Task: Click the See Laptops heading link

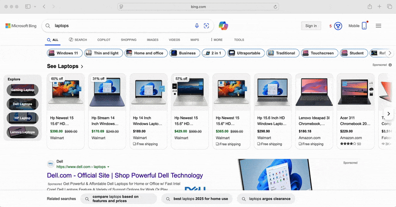Action: pyautogui.click(x=63, y=66)
